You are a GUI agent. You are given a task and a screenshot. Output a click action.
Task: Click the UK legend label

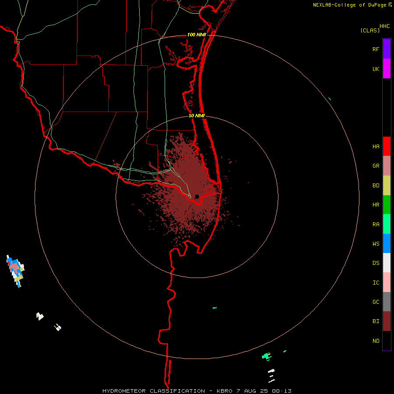tap(376, 69)
